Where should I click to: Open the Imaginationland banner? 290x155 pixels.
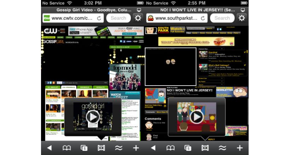[237, 131]
